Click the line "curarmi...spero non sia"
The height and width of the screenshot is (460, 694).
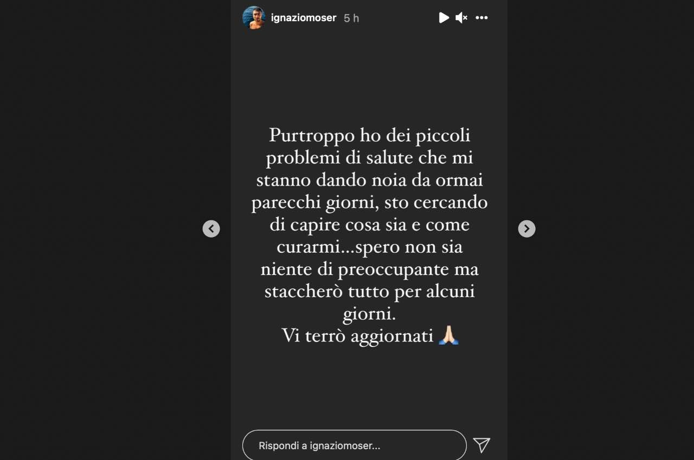point(369,247)
